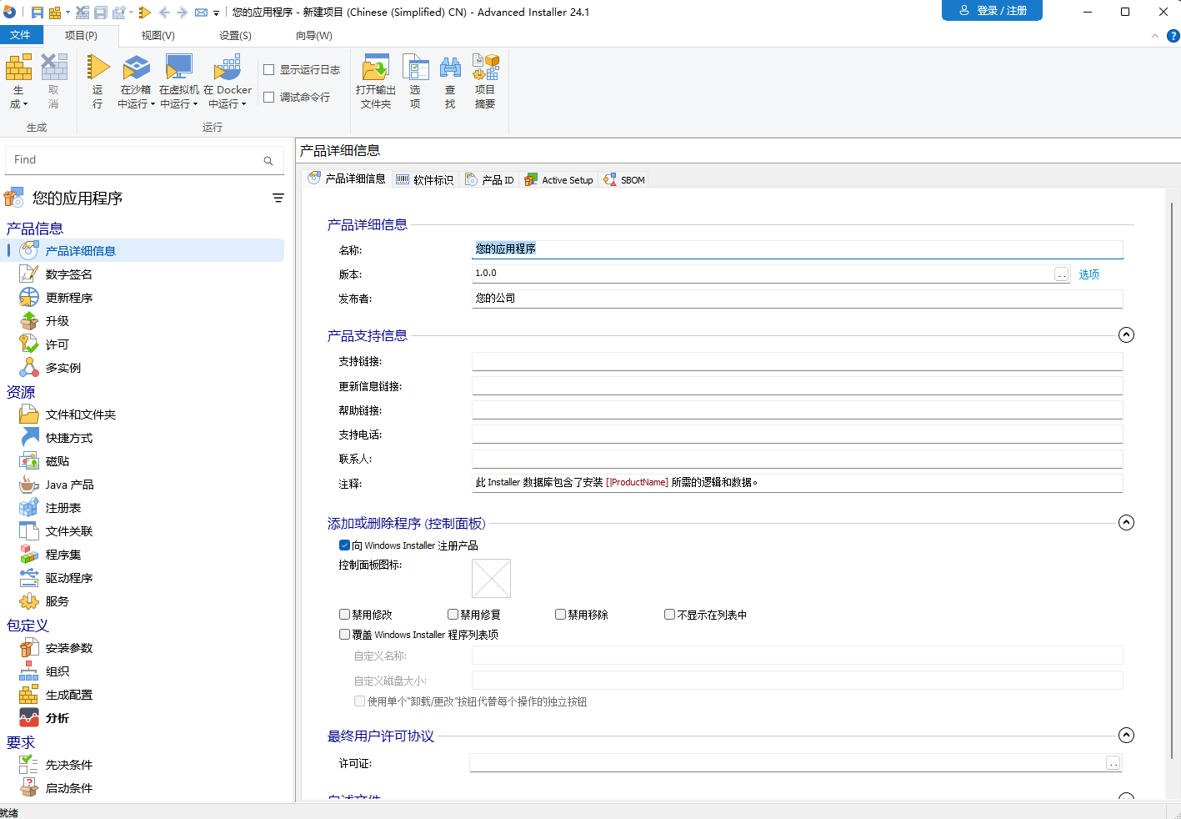The image size is (1181, 819).
Task: Switch to the 视图(V) ribbon tab
Action: [158, 36]
